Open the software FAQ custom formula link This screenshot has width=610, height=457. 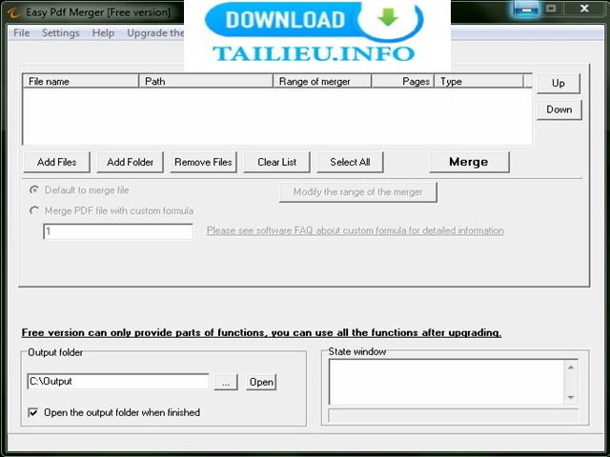(x=356, y=230)
